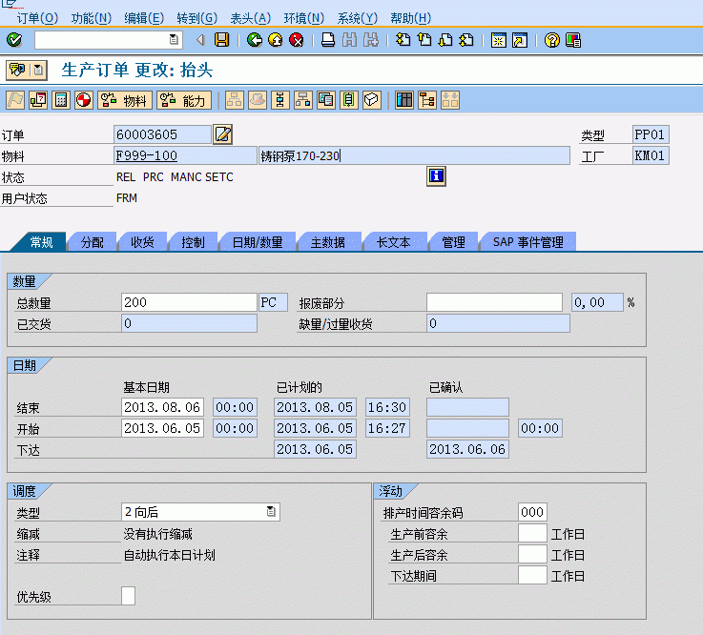Go back with the green arrow icon
This screenshot has width=703, height=635.
255,40
